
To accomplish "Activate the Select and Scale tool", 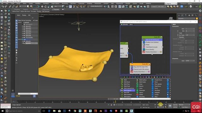I will point(49,7).
